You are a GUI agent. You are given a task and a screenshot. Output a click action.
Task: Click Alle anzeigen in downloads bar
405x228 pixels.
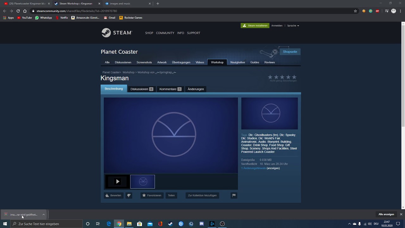386,214
